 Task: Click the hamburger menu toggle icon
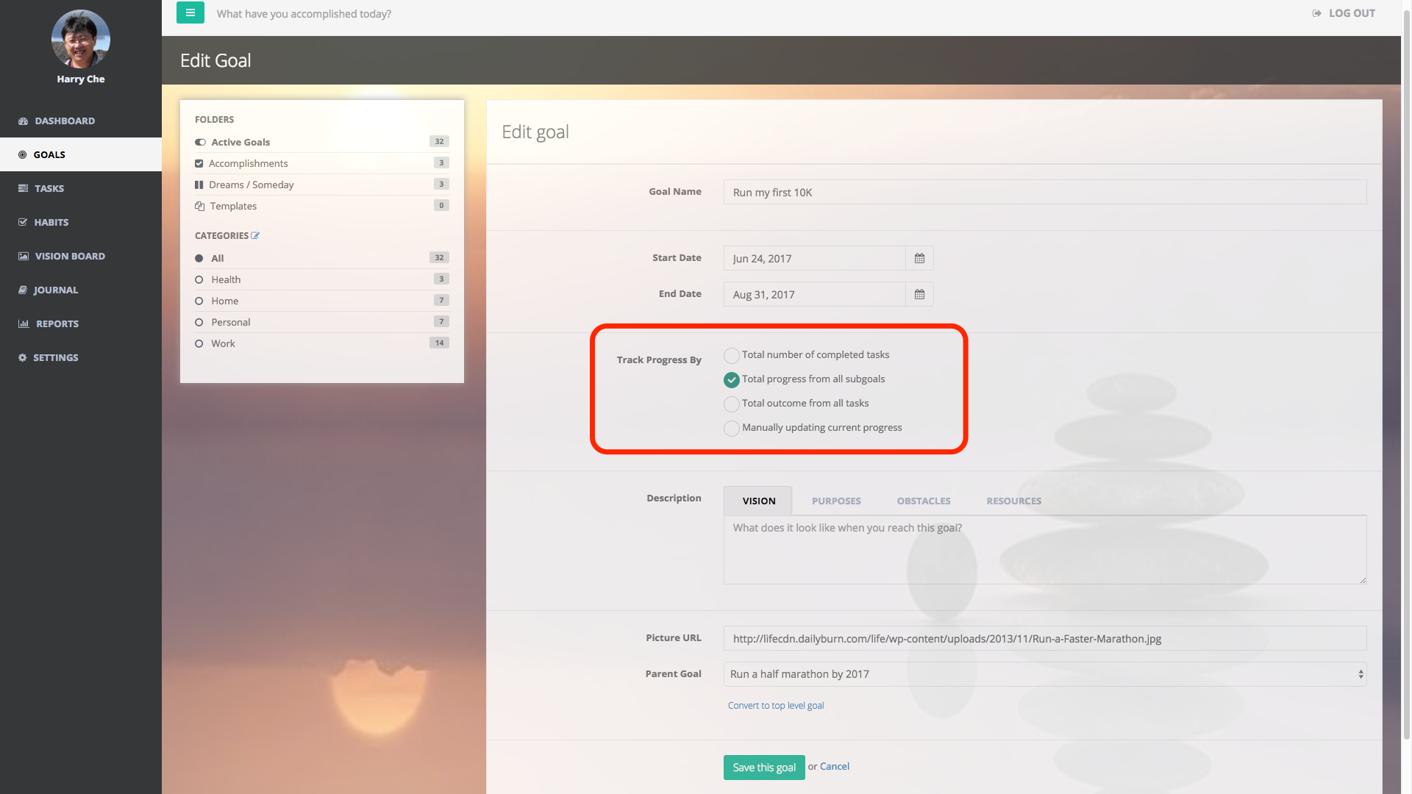[190, 12]
